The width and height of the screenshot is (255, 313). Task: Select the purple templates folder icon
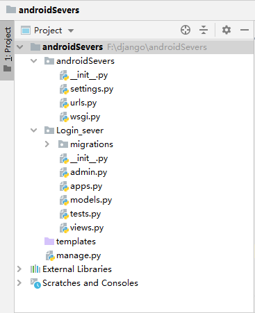click(x=49, y=242)
